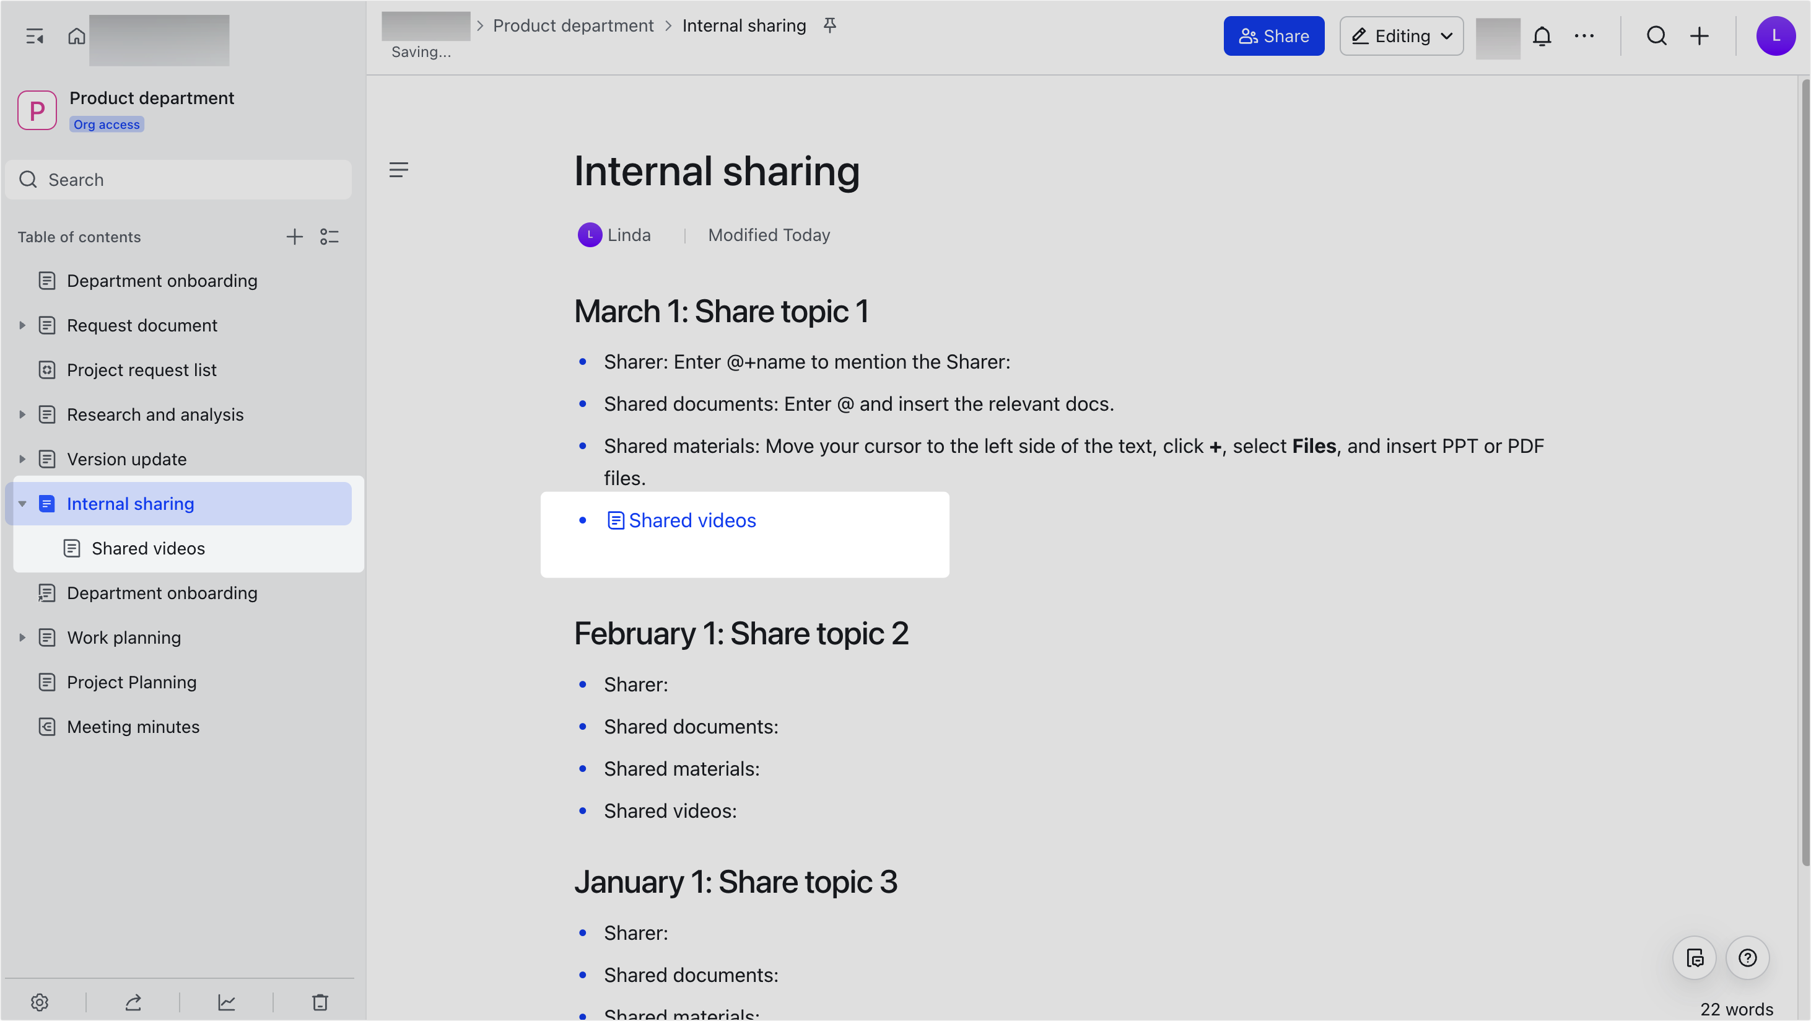Open user avatar L profile menu
This screenshot has width=1811, height=1021.
[1776, 36]
